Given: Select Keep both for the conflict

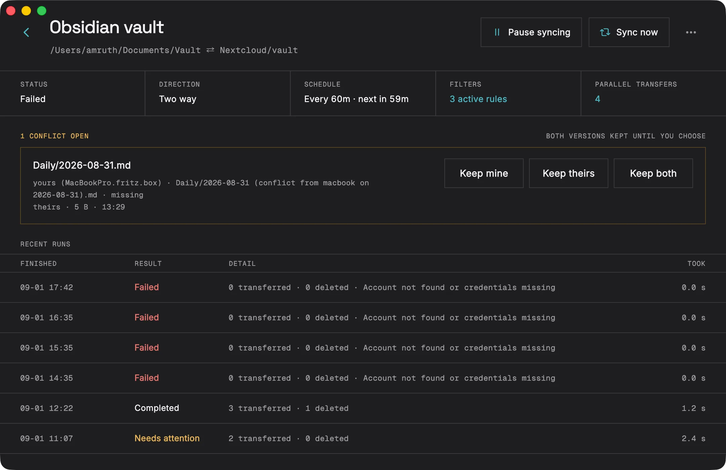Looking at the screenshot, I should point(653,173).
